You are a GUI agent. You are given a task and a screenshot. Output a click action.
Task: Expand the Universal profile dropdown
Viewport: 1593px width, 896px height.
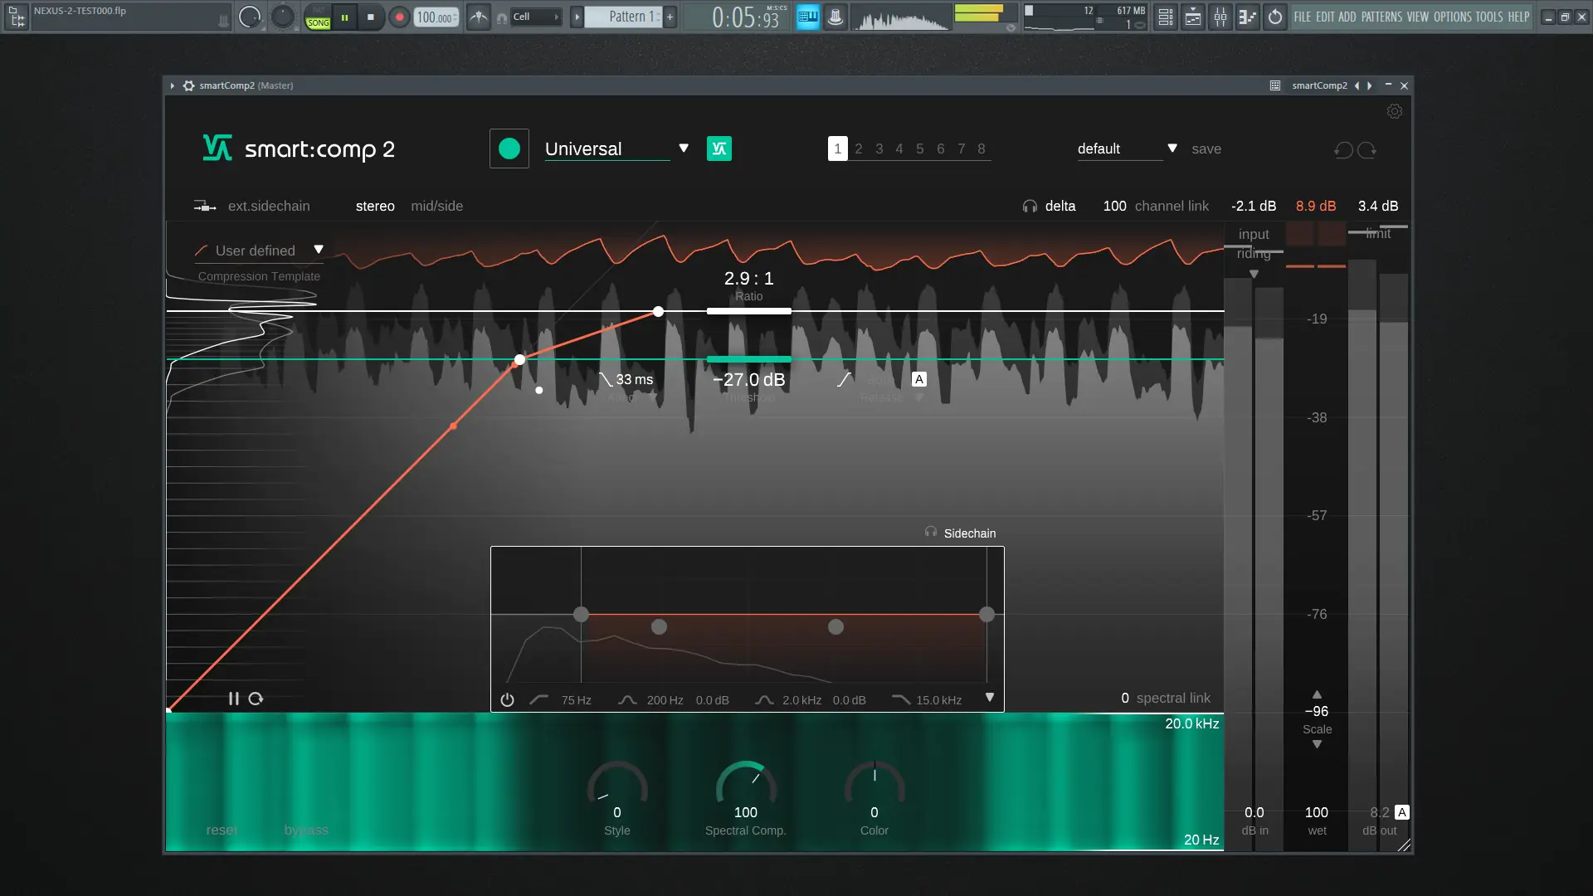click(x=683, y=149)
